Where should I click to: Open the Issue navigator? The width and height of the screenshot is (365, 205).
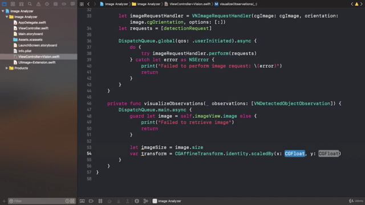38,4
